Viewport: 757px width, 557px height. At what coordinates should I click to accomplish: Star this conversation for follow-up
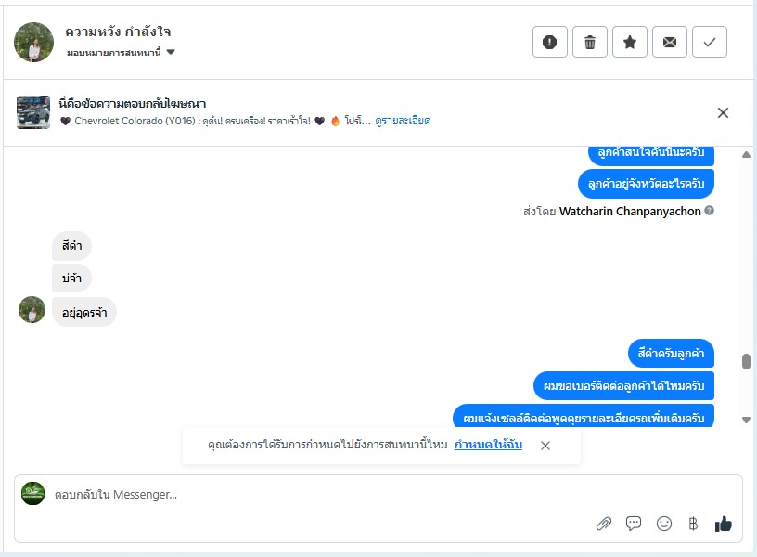coord(630,42)
